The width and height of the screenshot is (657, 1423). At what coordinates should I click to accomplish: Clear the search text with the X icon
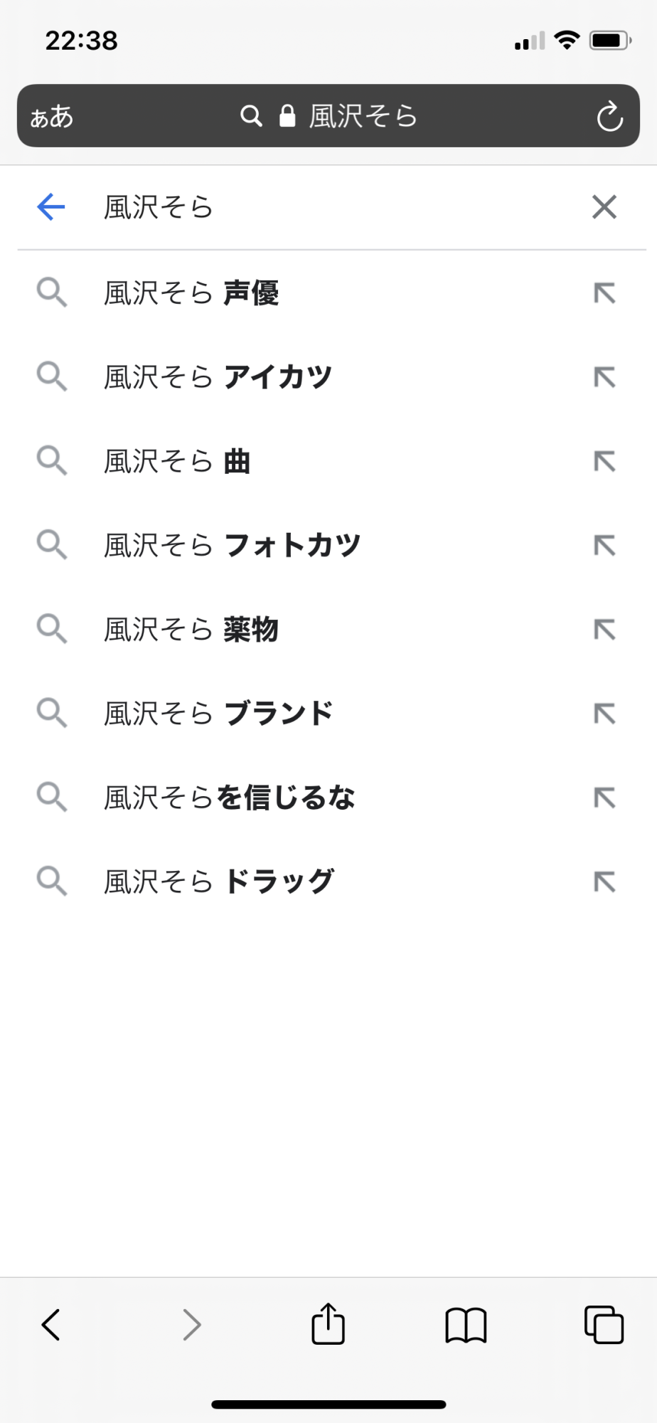(604, 207)
